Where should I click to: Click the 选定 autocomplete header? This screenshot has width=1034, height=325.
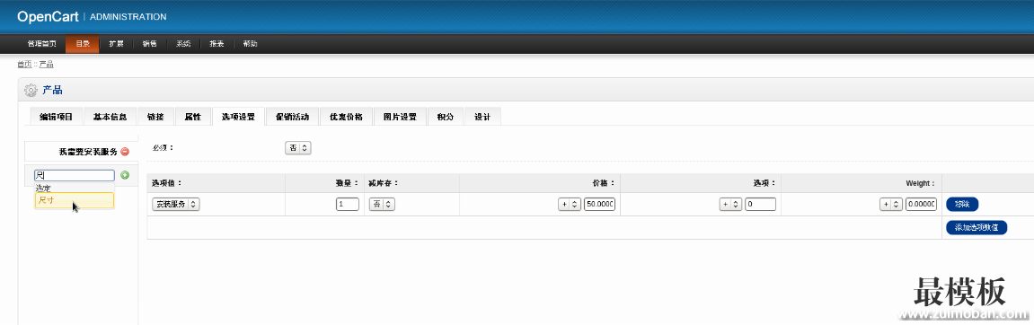tap(43, 188)
